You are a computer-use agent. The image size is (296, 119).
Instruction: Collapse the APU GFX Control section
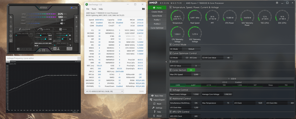tap(171, 112)
